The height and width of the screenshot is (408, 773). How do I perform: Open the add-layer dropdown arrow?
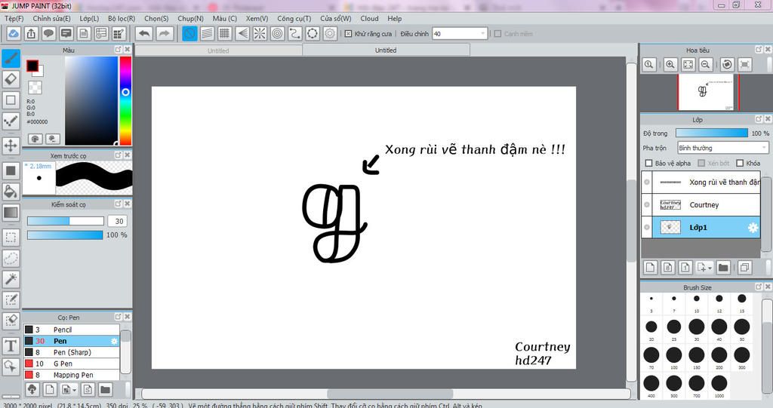click(x=710, y=268)
